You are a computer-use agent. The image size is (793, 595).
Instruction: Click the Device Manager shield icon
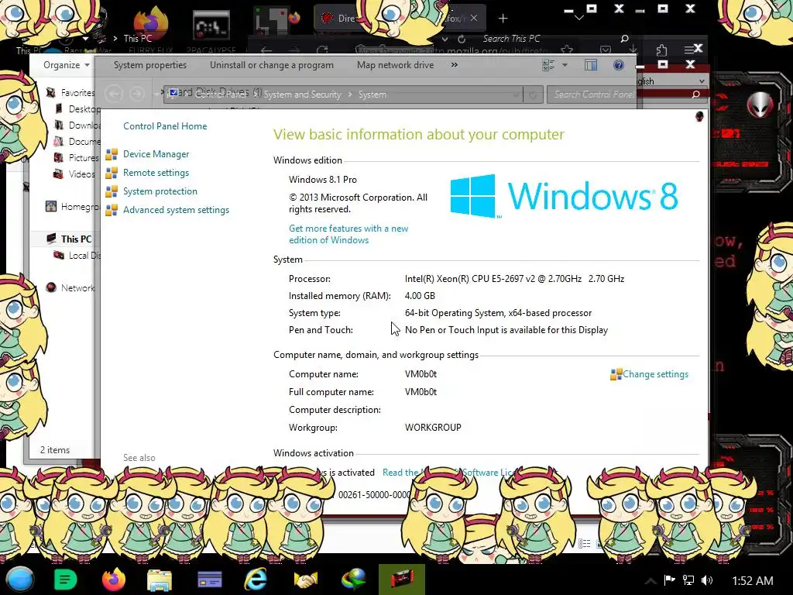pyautogui.click(x=112, y=154)
